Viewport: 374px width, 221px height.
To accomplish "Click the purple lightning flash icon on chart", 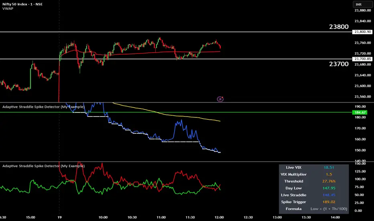I will coord(220,99).
